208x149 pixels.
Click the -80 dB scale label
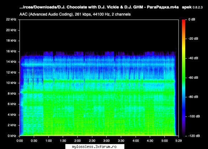pos(193,97)
